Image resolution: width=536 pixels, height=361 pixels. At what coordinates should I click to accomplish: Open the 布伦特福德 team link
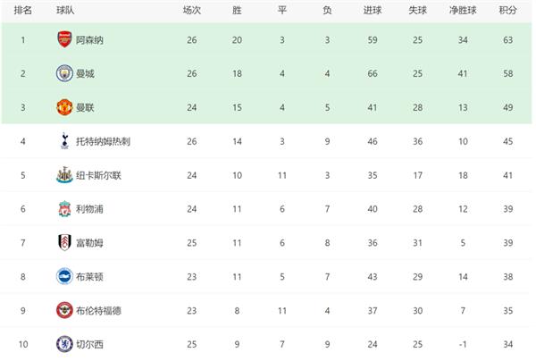98,310
